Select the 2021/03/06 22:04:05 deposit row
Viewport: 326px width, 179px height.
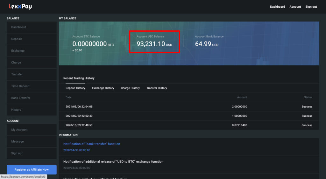[189, 107]
